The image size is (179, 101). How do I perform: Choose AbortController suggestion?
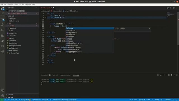click(x=90, y=43)
